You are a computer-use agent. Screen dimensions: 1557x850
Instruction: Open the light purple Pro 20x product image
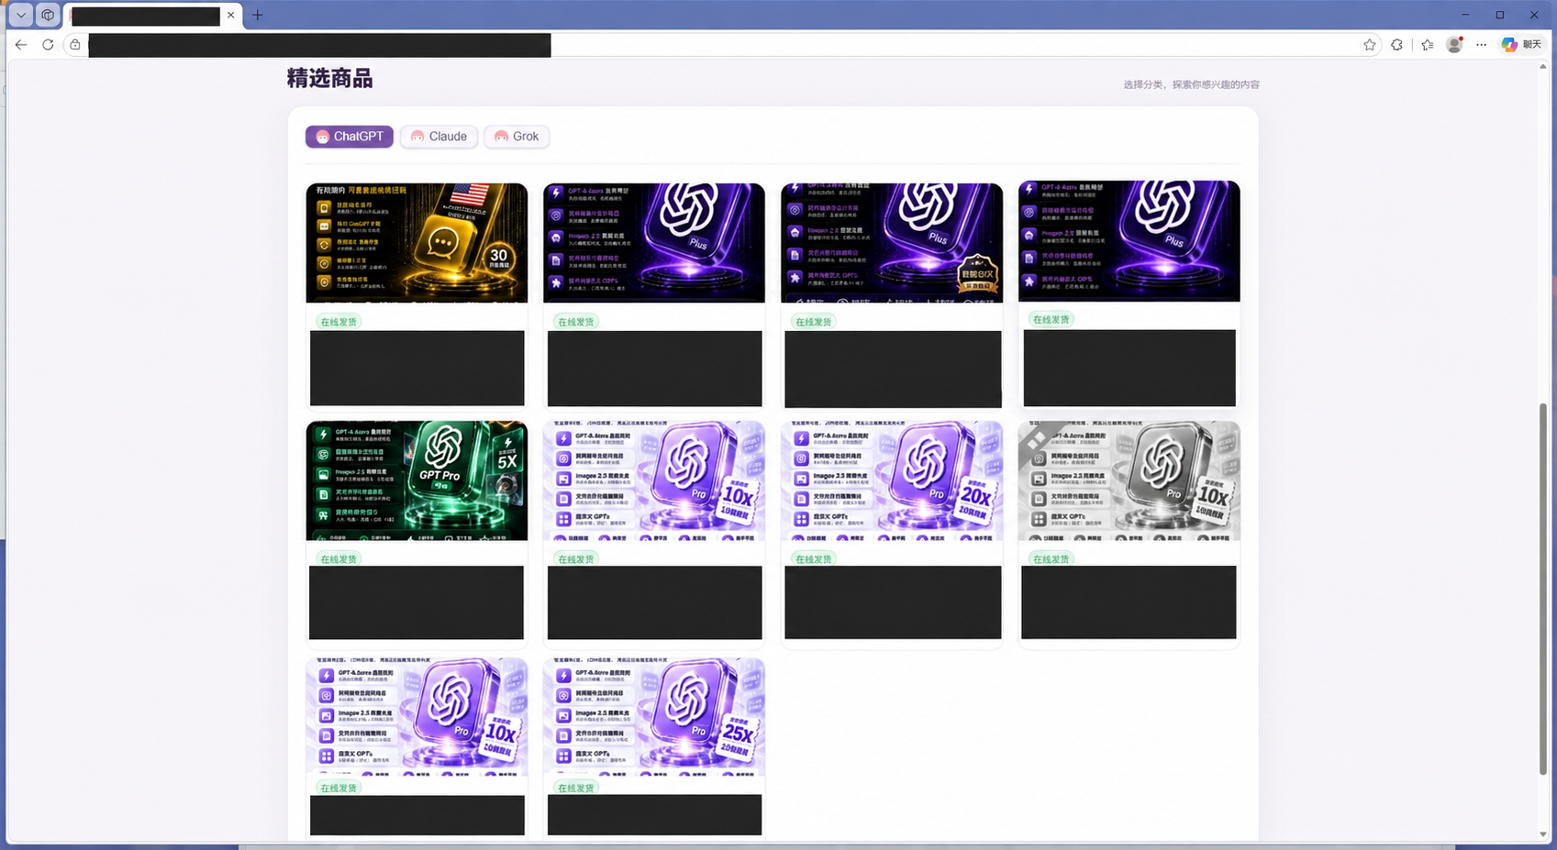coord(892,480)
